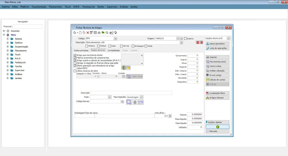Collapse the Menu node in Navegador
The width and height of the screenshot is (288, 156).
(4, 35)
